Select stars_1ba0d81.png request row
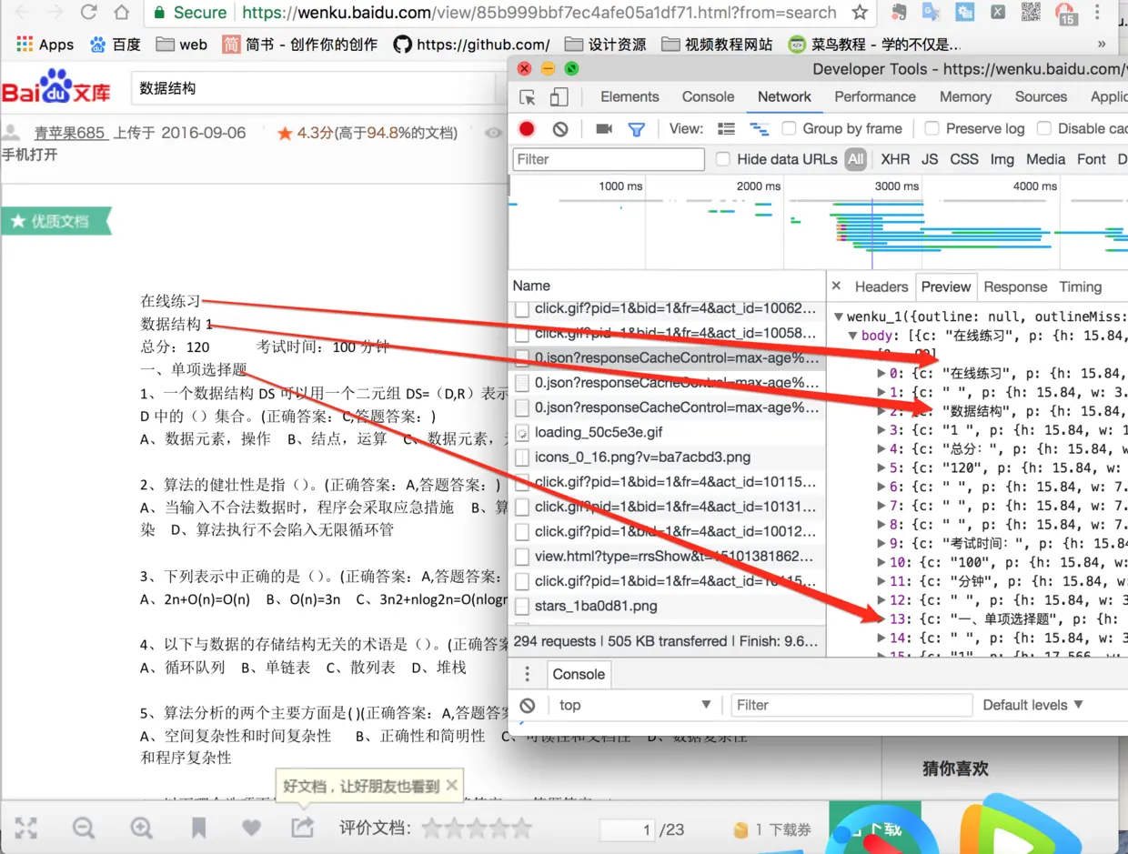The image size is (1128, 854). 668,606
